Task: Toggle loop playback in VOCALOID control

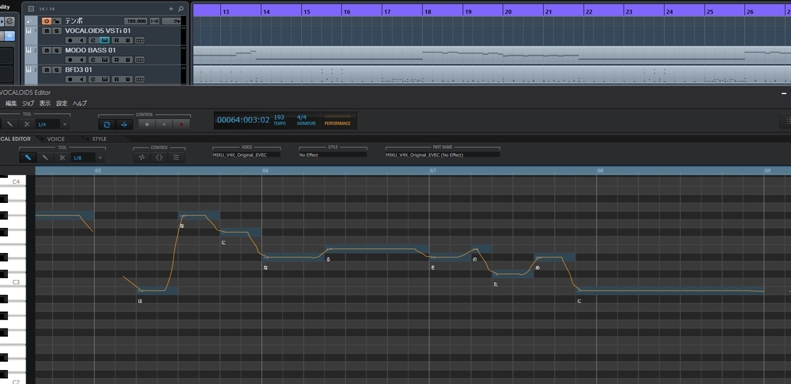Action: point(107,124)
